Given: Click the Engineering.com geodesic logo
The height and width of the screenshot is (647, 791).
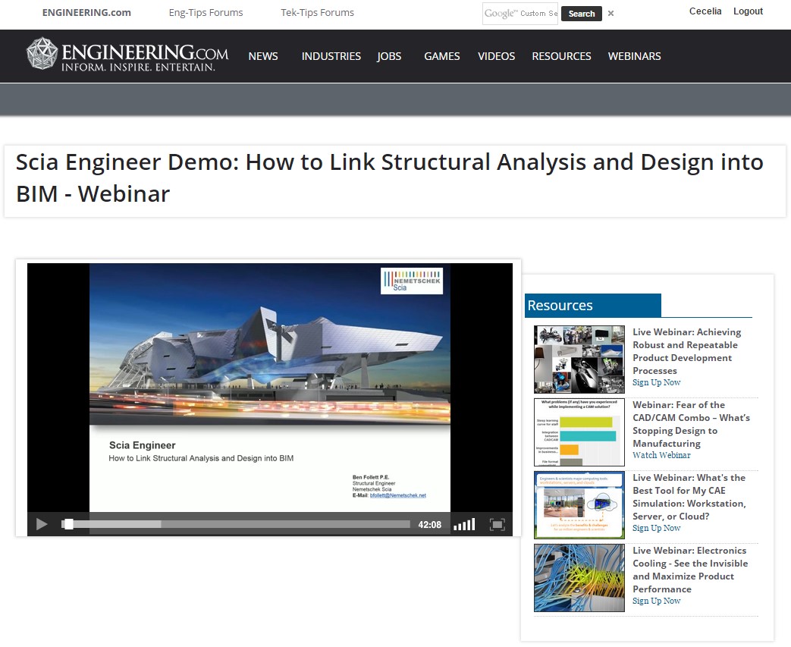Looking at the screenshot, I should [42, 54].
